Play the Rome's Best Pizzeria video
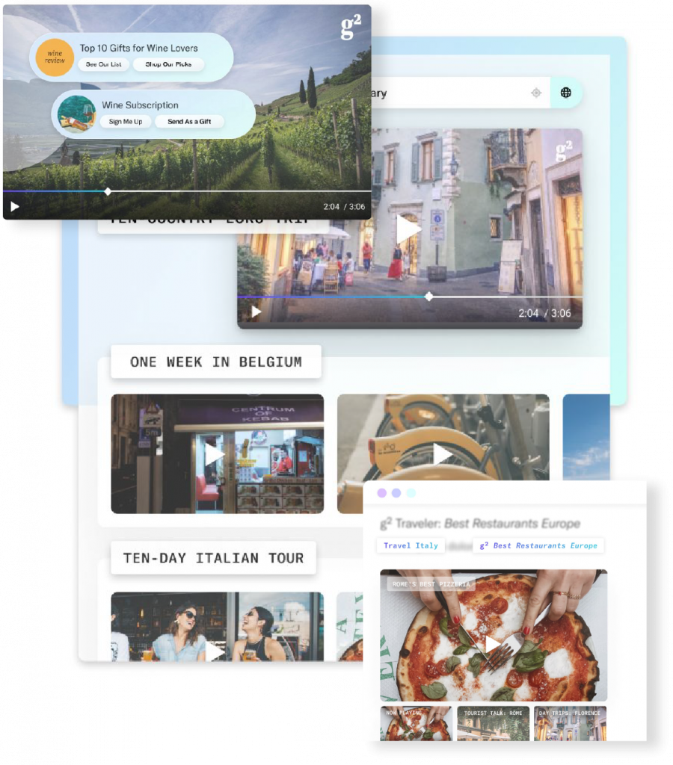Screen dimensions: 673x765 click(493, 644)
